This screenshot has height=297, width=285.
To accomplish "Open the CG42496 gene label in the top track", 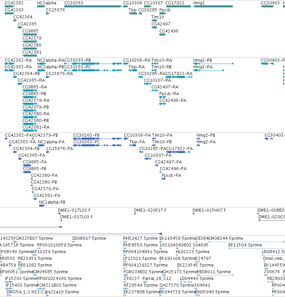I will 169,31.
